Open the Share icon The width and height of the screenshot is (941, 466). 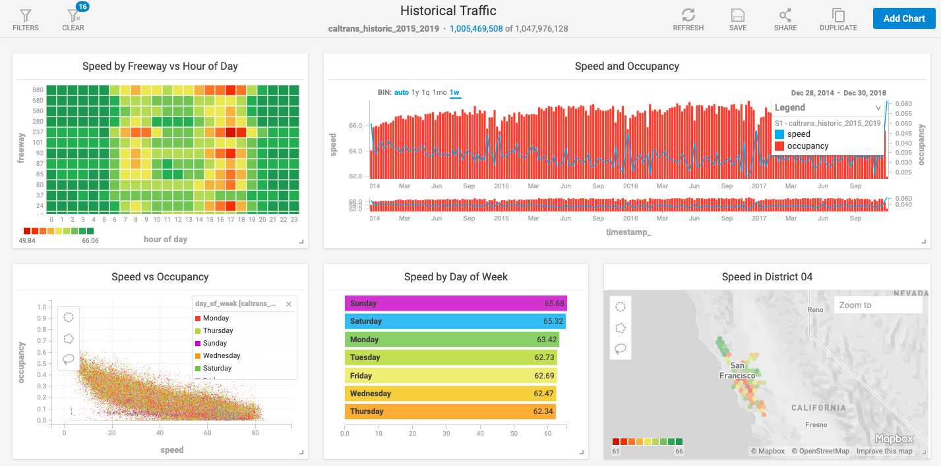pyautogui.click(x=785, y=15)
